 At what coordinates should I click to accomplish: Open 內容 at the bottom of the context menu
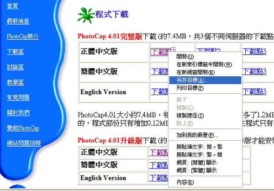click(x=184, y=182)
